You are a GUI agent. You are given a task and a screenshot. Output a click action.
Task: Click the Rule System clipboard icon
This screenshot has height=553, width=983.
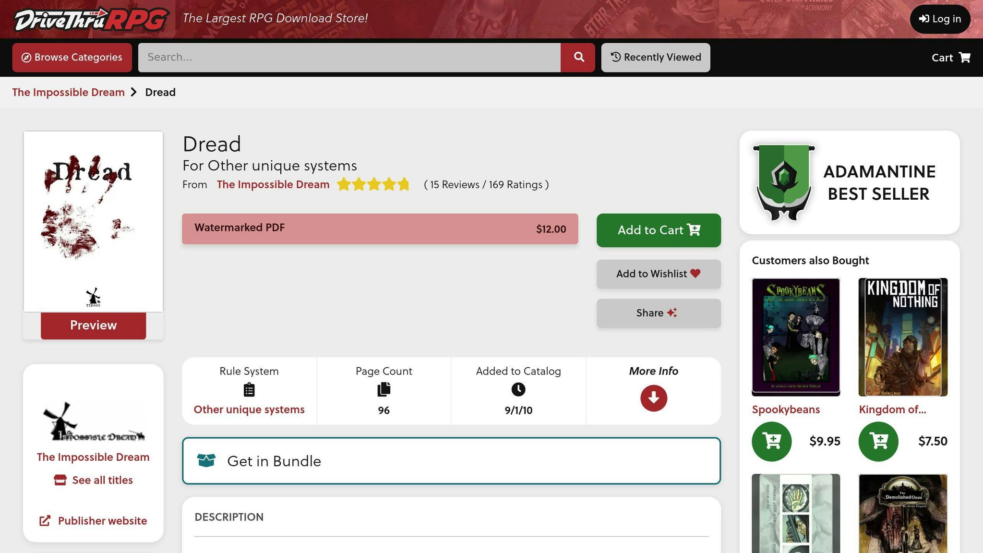(249, 390)
